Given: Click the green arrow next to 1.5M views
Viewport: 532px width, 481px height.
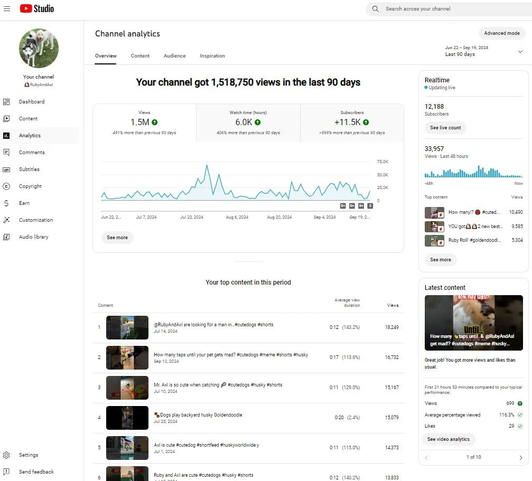Looking at the screenshot, I should 154,122.
